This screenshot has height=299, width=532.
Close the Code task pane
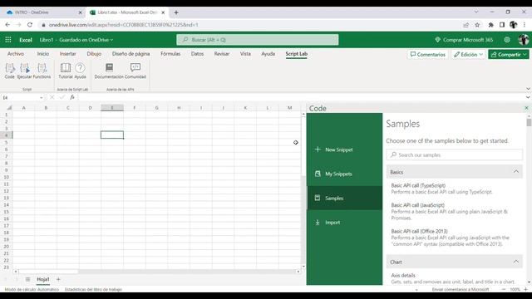pos(526,108)
